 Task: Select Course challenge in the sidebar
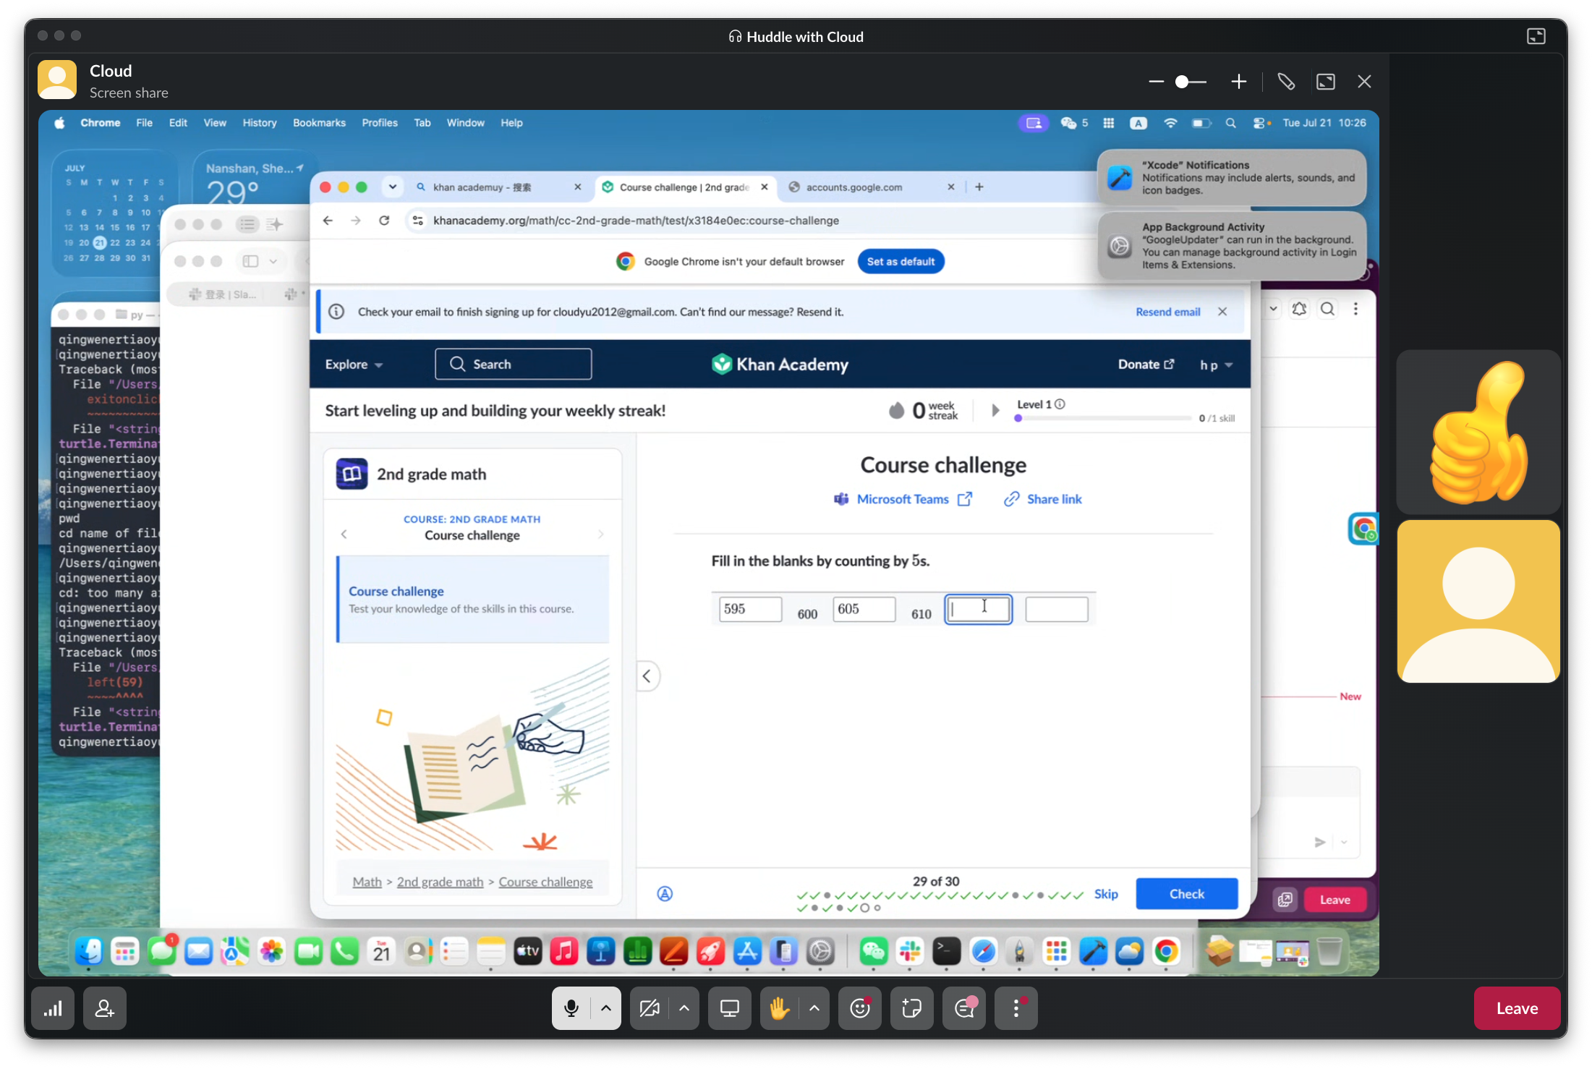[474, 599]
